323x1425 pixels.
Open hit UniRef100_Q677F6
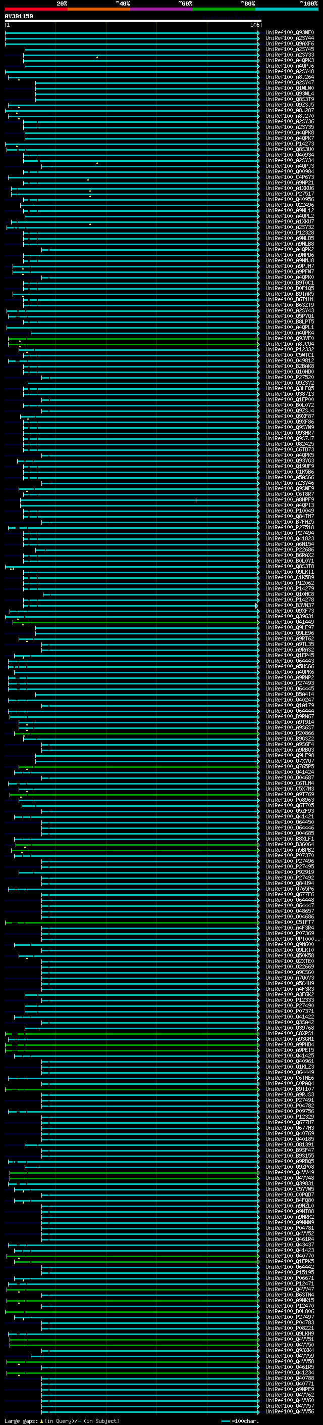[290, 895]
